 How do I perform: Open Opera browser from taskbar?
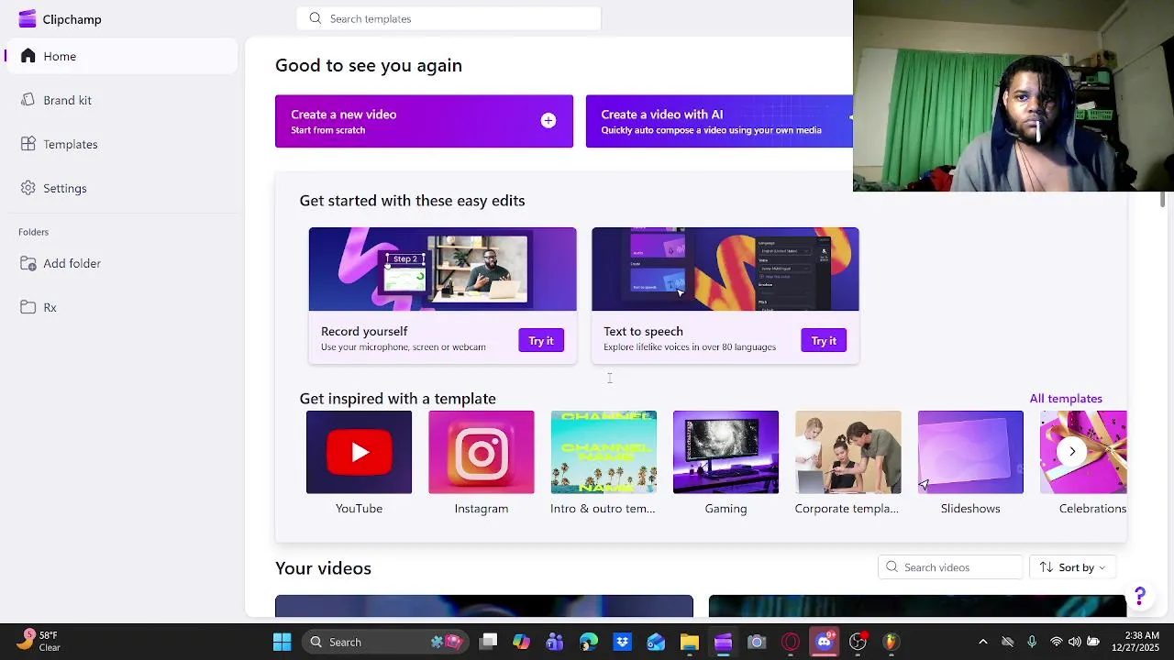pos(791,642)
